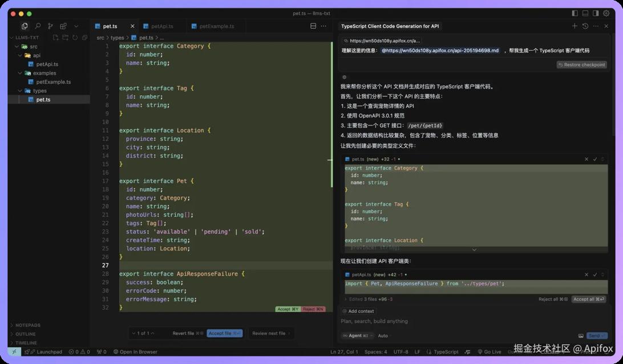Open Launchpad from status bar
Image resolution: width=623 pixels, height=364 pixels.
click(43, 351)
